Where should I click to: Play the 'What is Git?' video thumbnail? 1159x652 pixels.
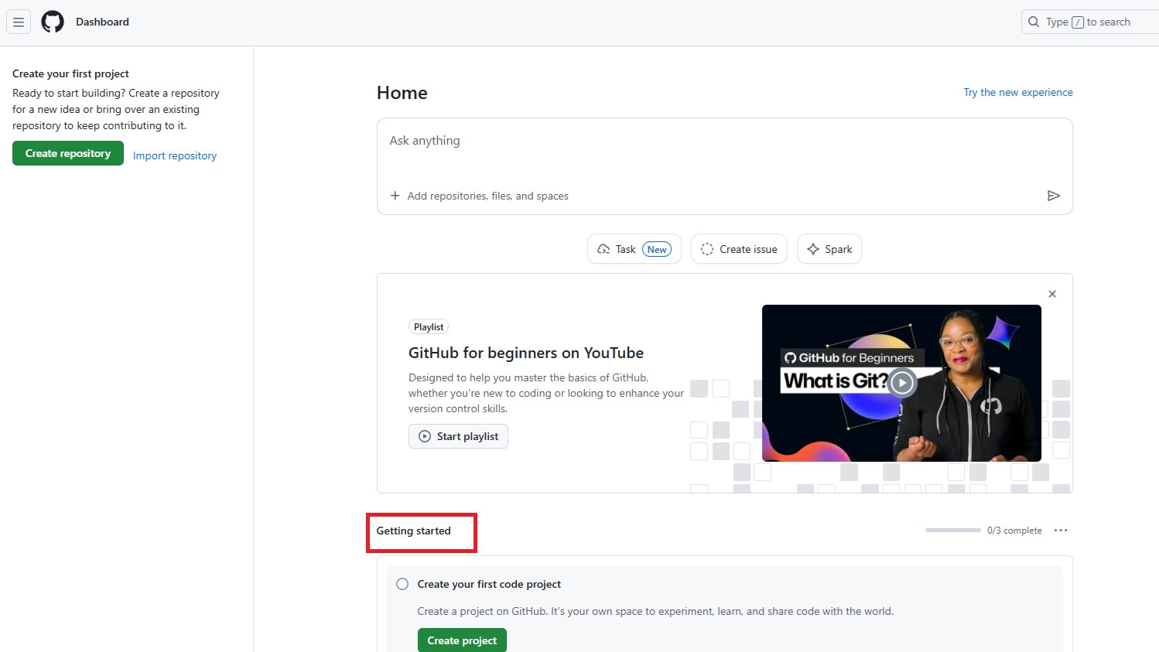tap(901, 382)
